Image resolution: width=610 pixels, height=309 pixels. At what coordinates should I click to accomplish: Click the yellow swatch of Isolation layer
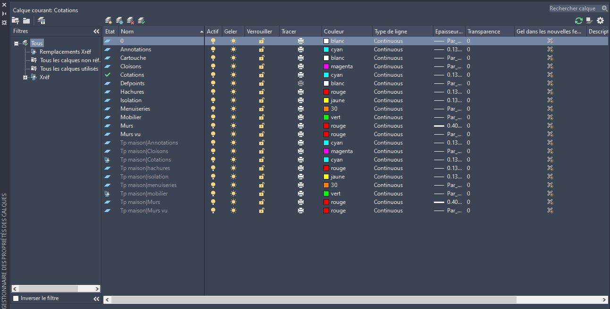point(326,100)
